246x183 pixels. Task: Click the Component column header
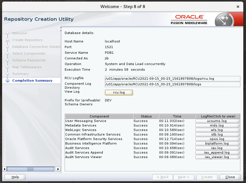click(x=99, y=116)
